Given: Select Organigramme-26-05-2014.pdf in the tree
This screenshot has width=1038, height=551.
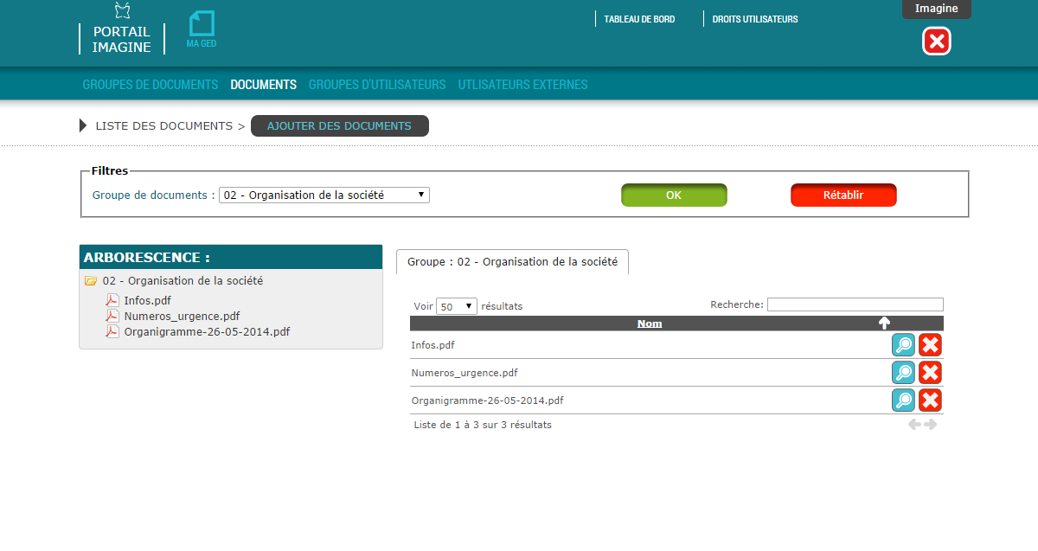Looking at the screenshot, I should tap(207, 331).
